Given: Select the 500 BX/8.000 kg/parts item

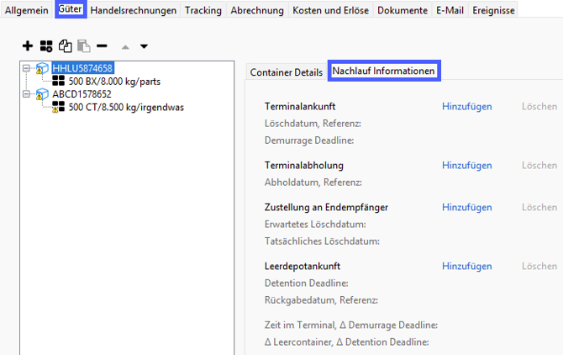Looking at the screenshot, I should coord(114,82).
